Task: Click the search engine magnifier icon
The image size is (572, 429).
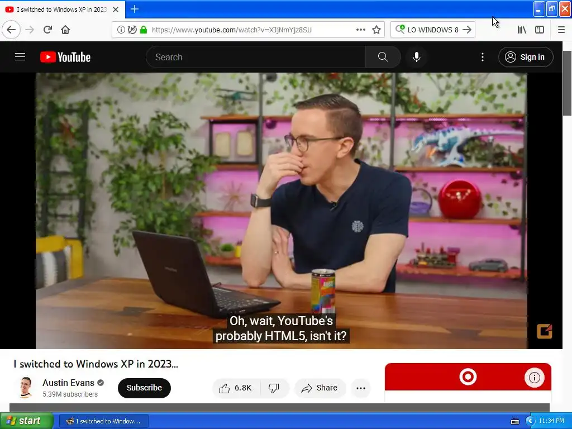Action: [400, 29]
